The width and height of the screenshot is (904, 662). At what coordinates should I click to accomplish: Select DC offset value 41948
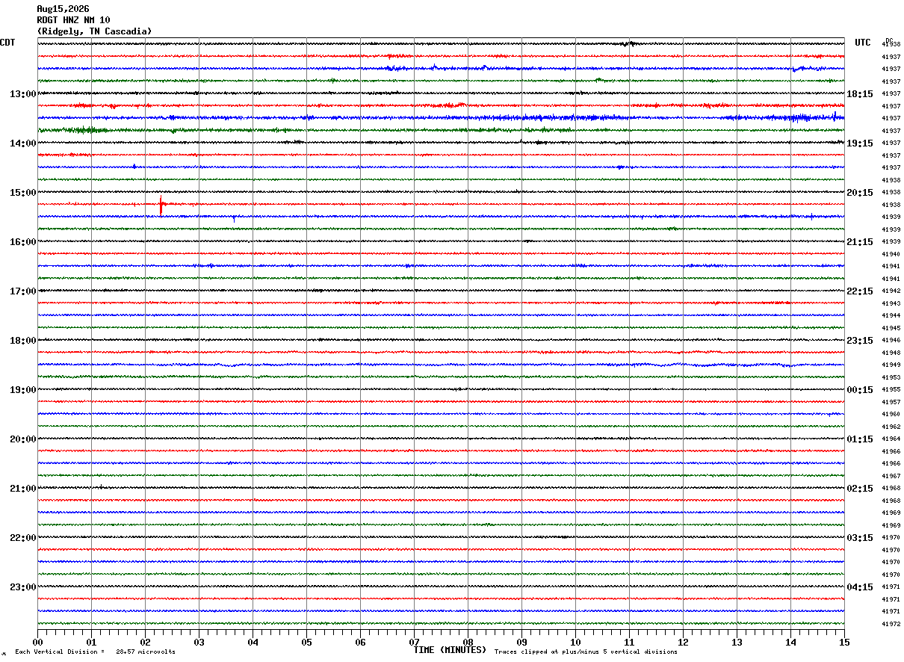[x=891, y=353]
